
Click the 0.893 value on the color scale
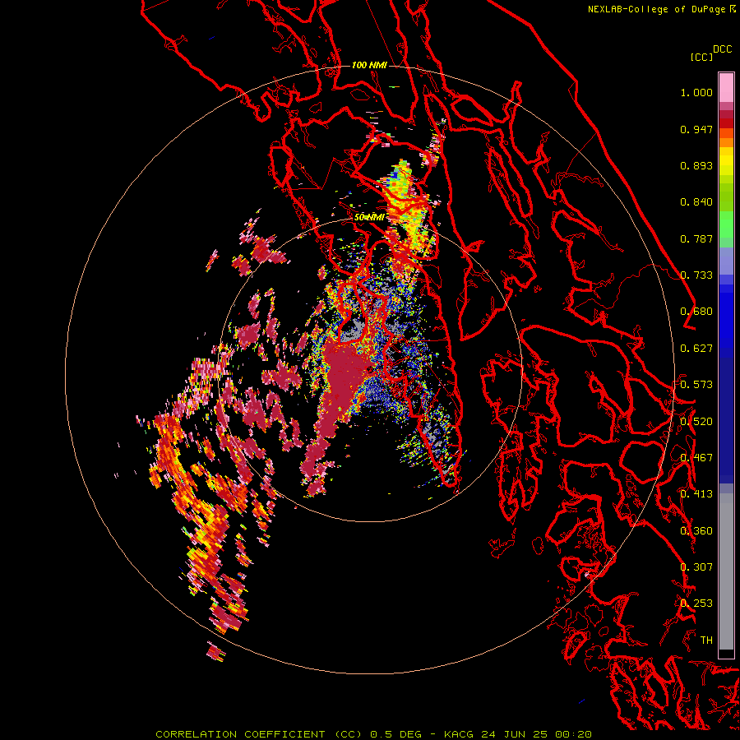(696, 165)
